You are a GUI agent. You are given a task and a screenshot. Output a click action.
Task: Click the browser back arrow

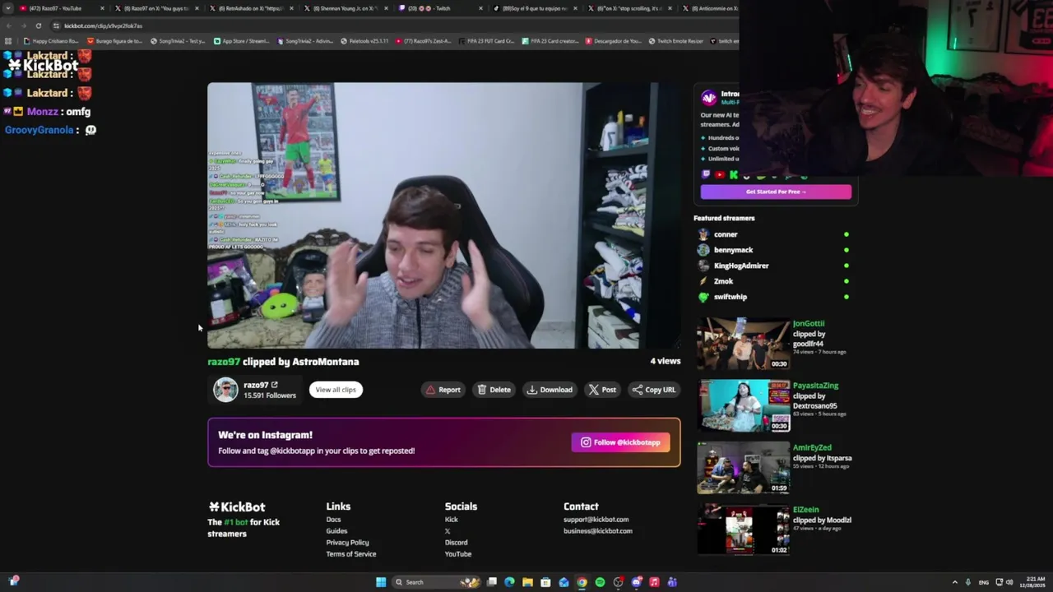tap(8, 25)
